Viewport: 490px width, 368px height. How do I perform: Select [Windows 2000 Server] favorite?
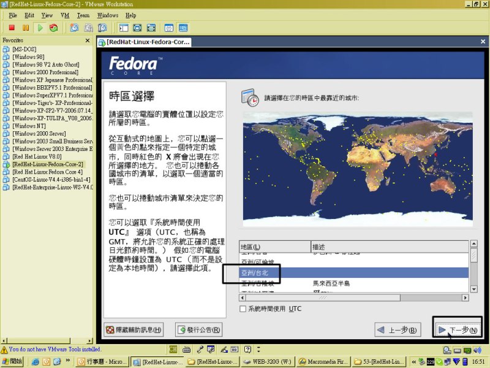coord(39,134)
